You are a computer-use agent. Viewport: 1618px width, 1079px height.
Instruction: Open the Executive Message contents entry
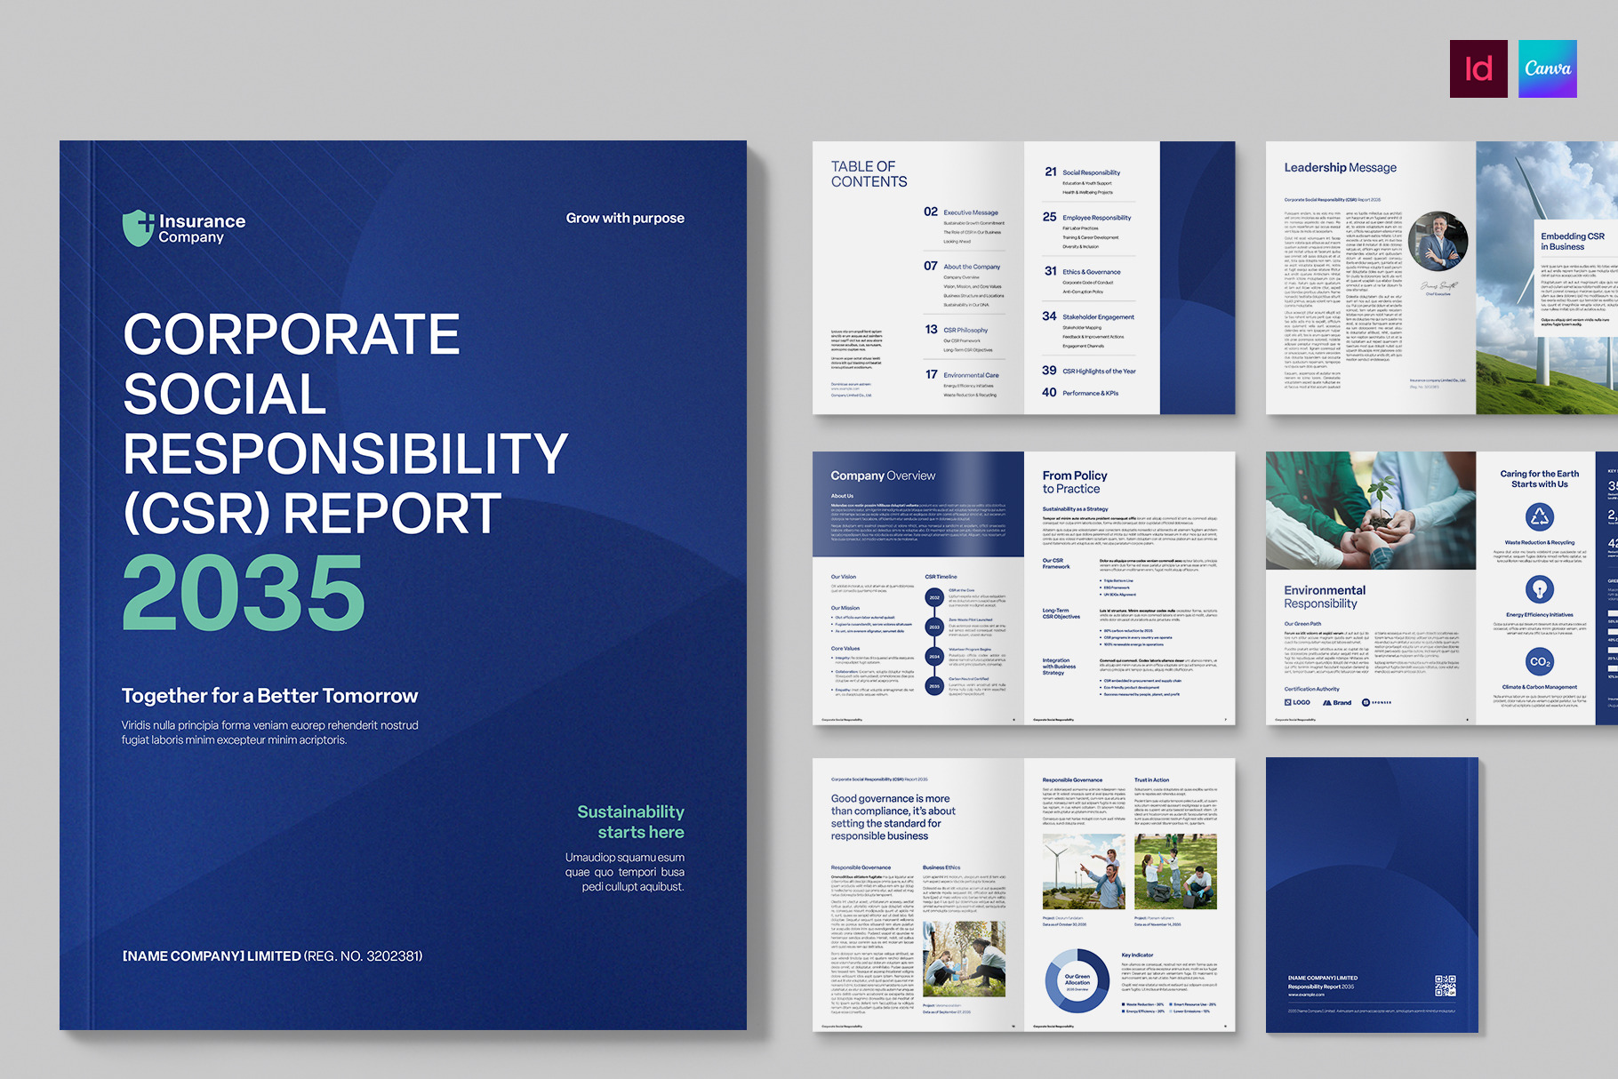coord(970,212)
